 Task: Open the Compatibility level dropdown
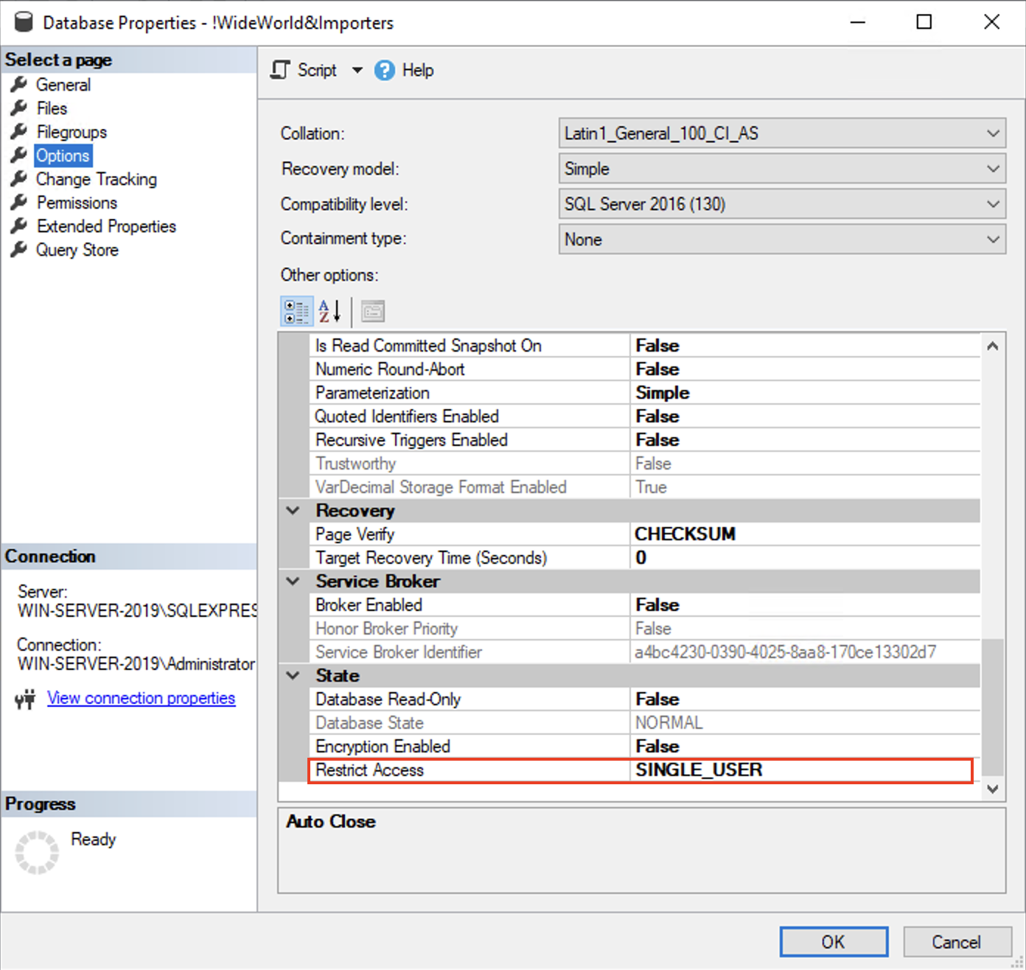click(782, 204)
